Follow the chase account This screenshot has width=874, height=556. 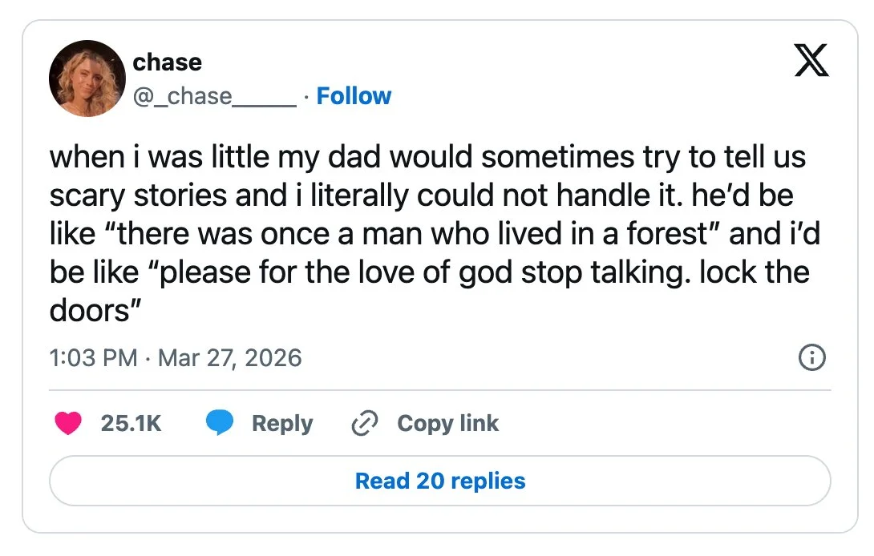pos(354,96)
